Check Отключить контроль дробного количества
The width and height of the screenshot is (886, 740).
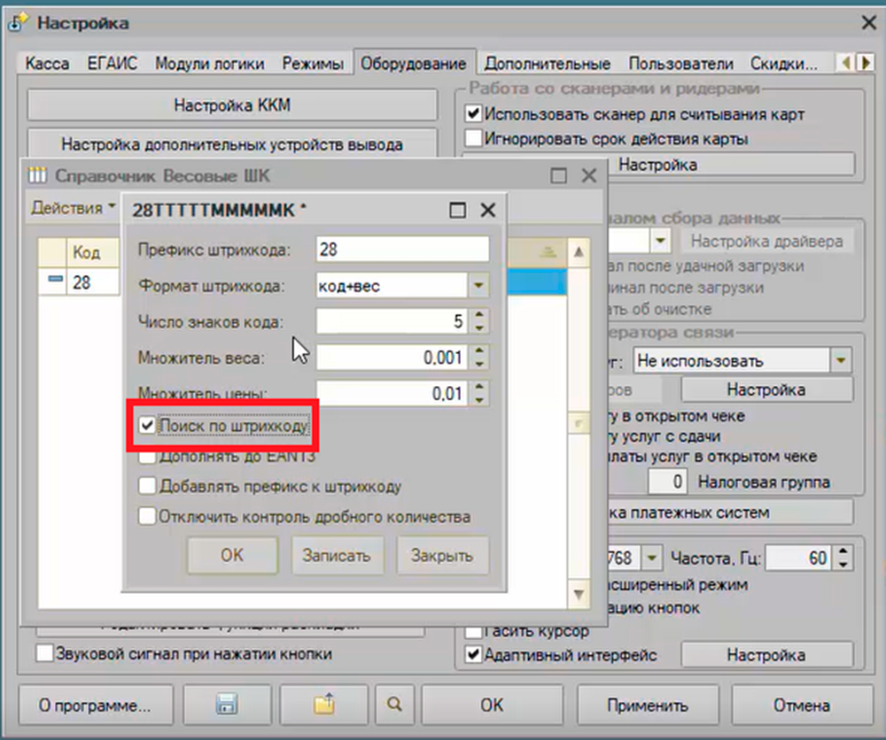(x=147, y=516)
